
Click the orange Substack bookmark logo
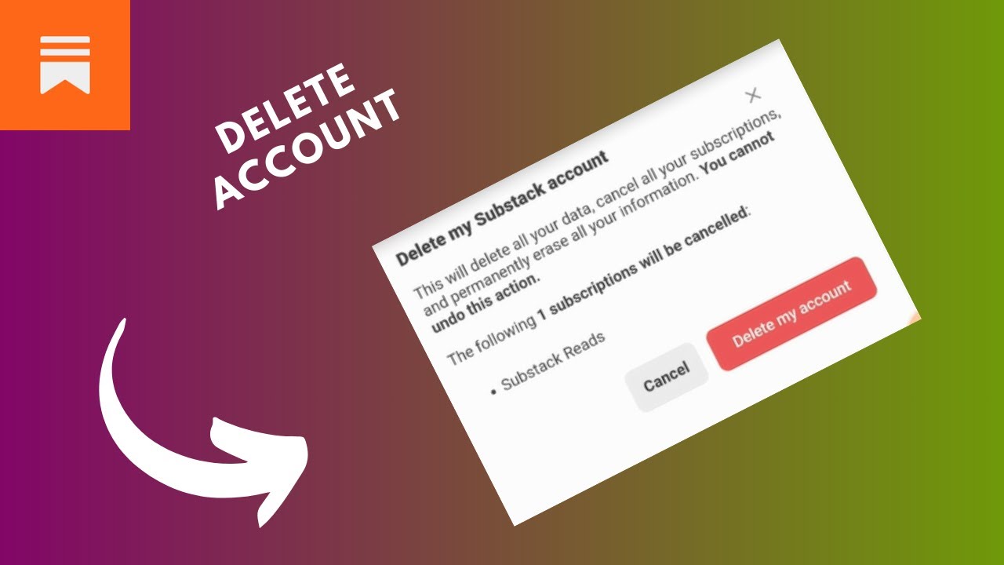click(64, 64)
